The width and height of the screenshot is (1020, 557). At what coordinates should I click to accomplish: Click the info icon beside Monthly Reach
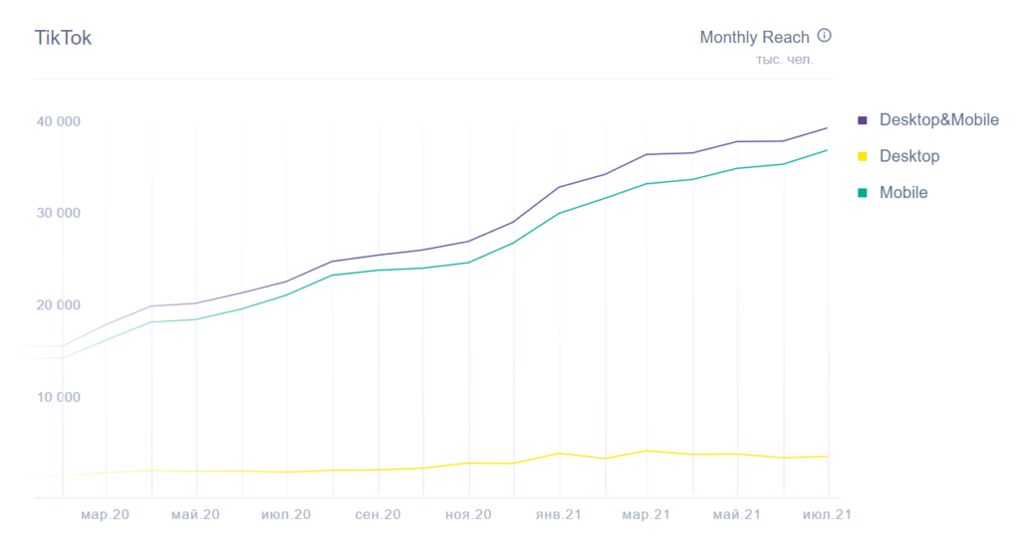tap(824, 36)
